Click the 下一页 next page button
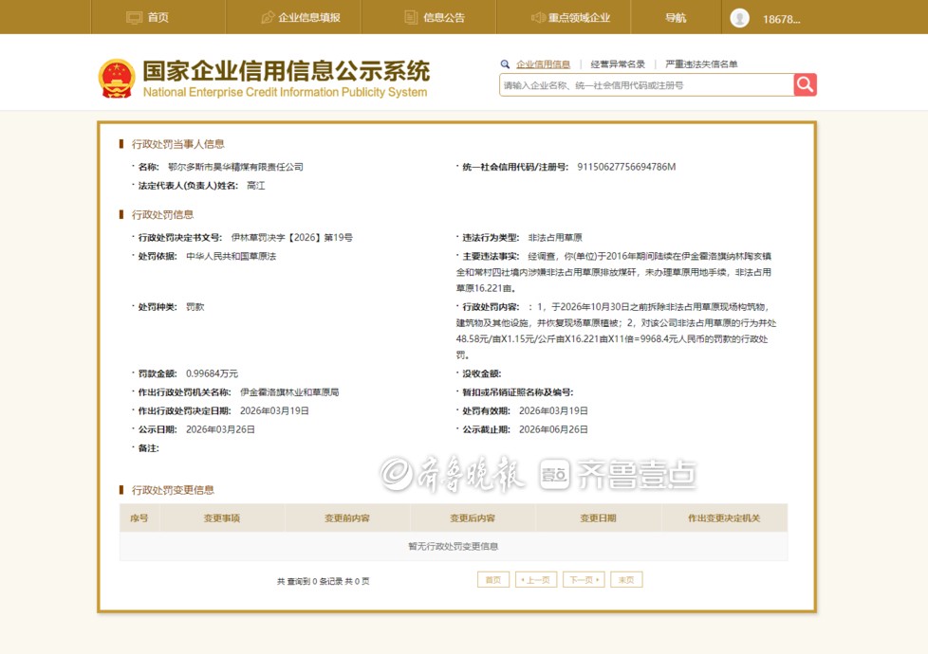The height and width of the screenshot is (654, 928). [x=584, y=580]
